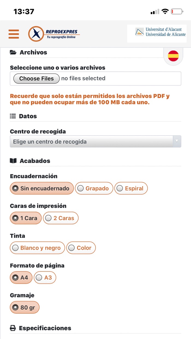Open the hamburger navigation menu

coord(14,34)
